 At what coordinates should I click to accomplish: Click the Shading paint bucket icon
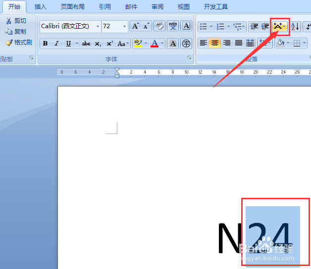coord(280,43)
